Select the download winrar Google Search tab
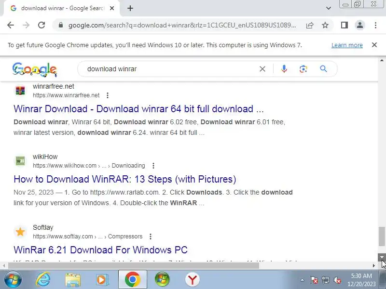 62,8
